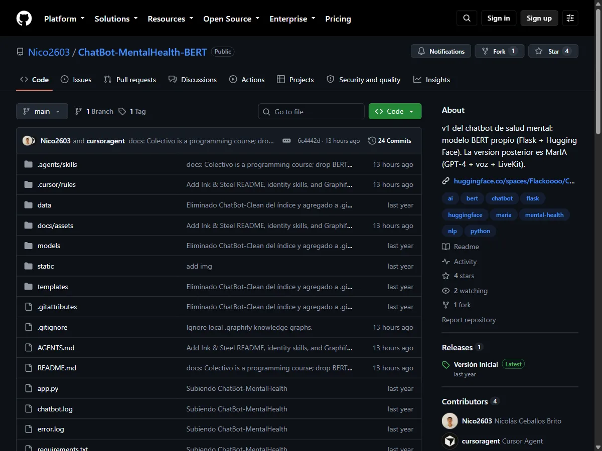Open the commit hash 6c4442d
602x451 pixels.
pyautogui.click(x=309, y=141)
